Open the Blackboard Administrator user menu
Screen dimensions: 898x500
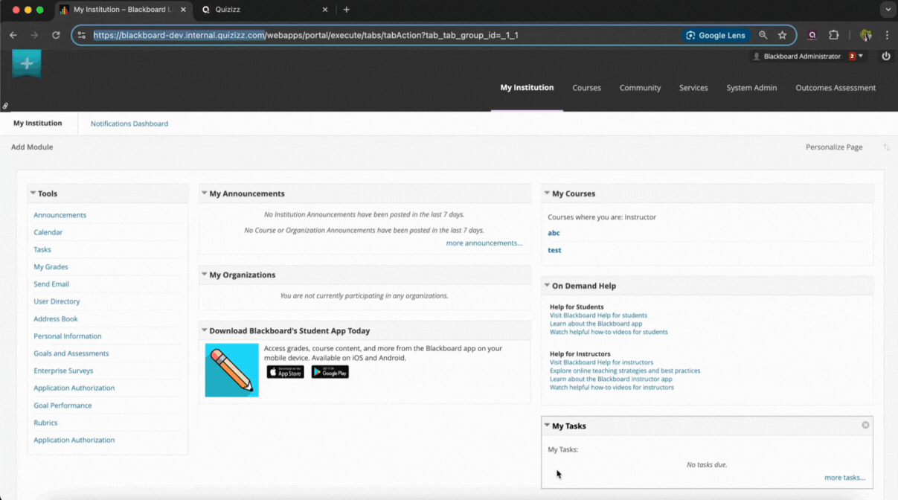click(x=808, y=57)
